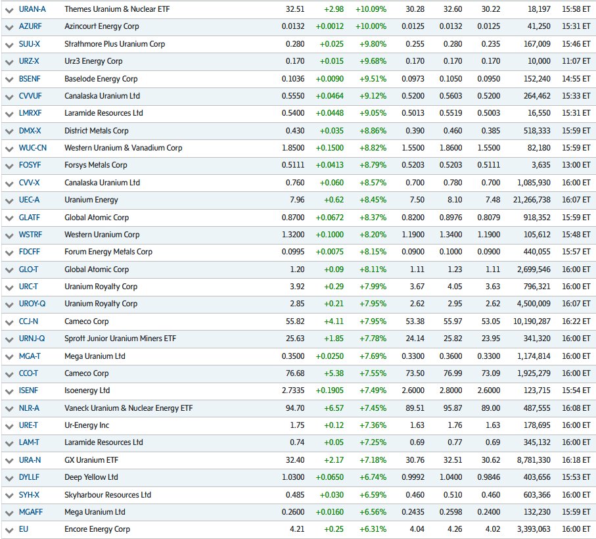Open the FDCFF ticker link
The height and width of the screenshot is (539, 596).
pos(30,252)
